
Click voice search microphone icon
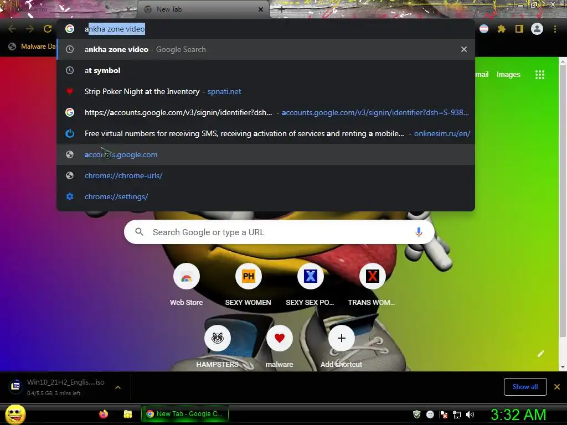click(x=419, y=232)
